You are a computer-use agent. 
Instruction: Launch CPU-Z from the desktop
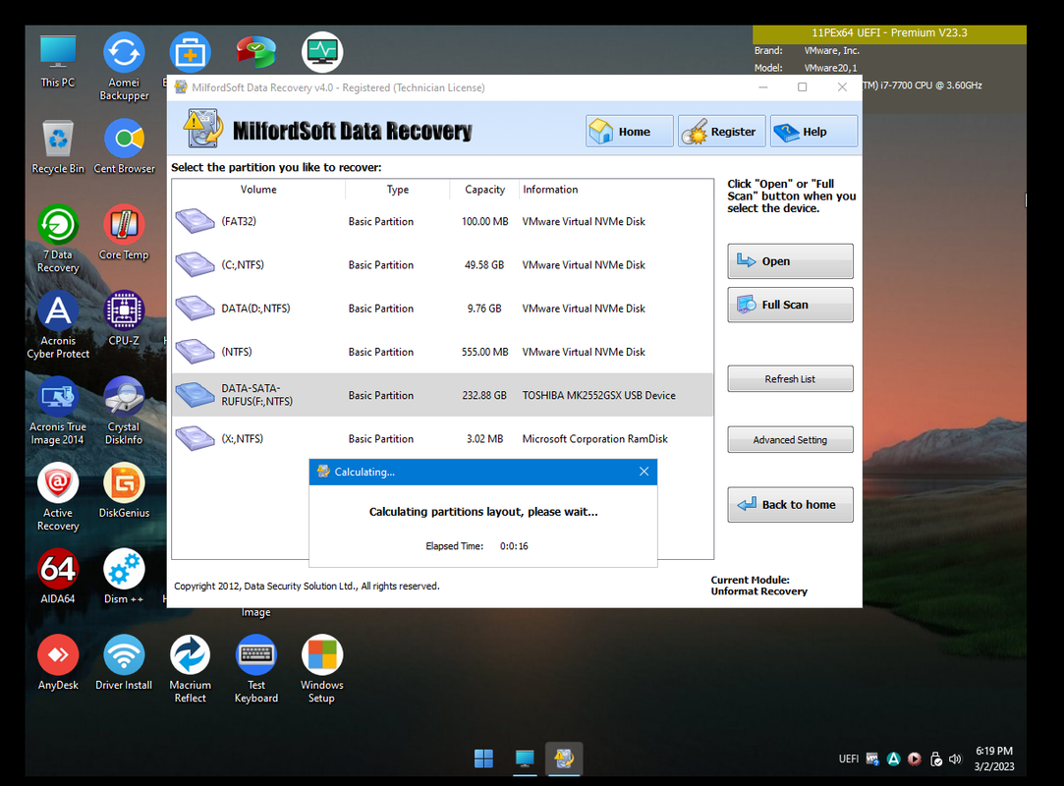coord(124,319)
